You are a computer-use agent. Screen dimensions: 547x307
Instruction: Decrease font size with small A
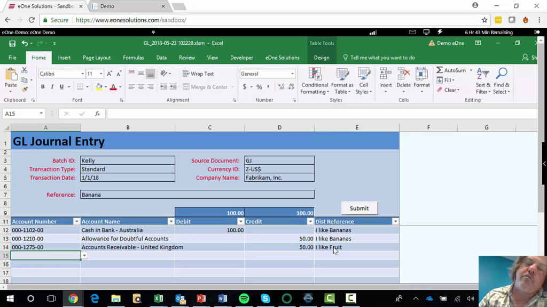119,74
